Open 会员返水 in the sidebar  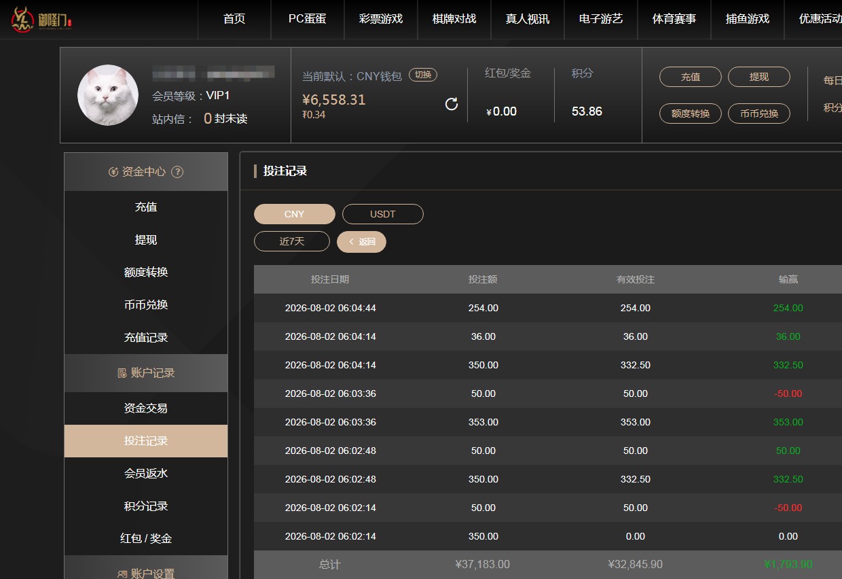(146, 474)
